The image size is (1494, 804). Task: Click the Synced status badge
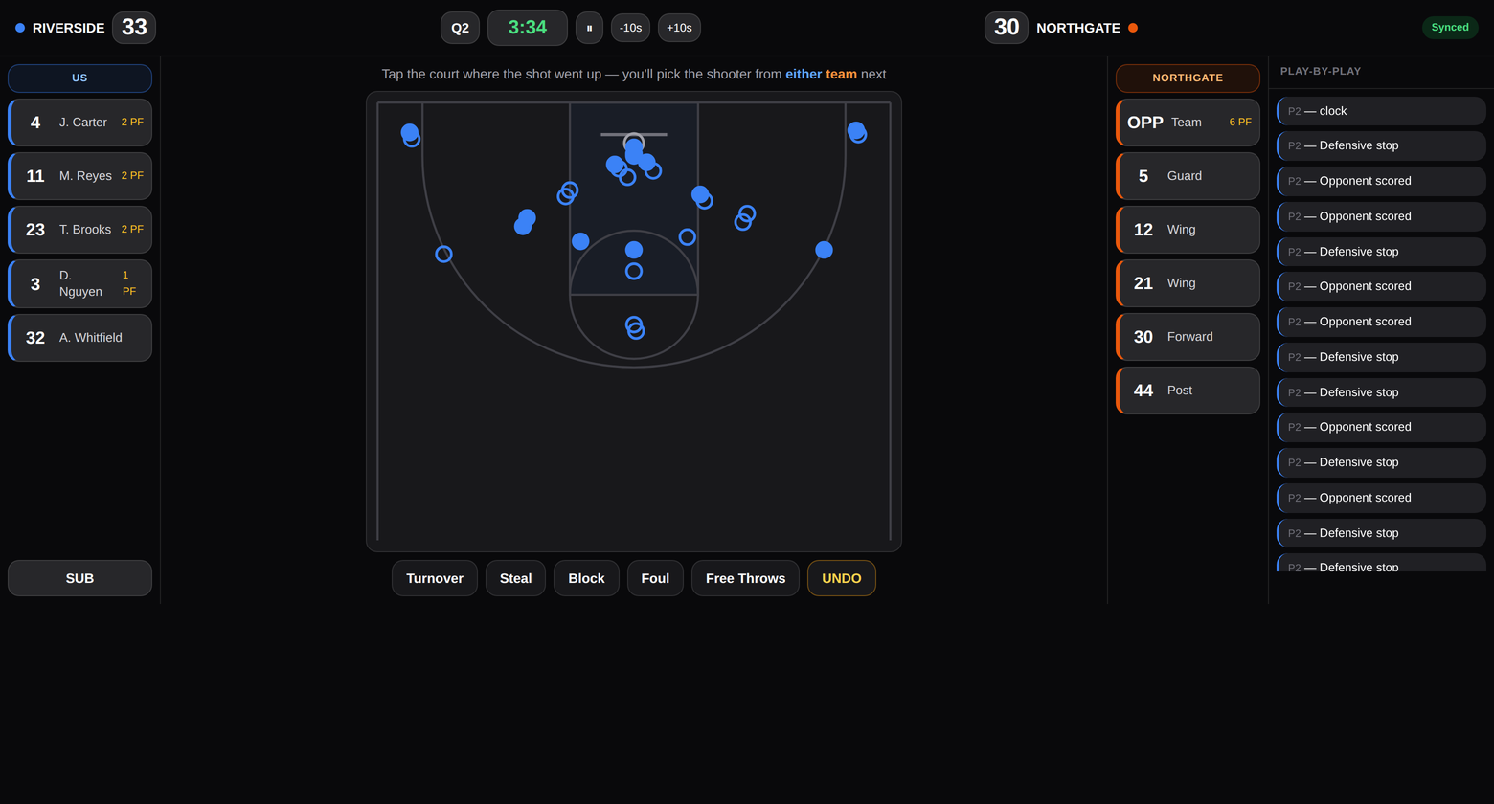(1450, 28)
